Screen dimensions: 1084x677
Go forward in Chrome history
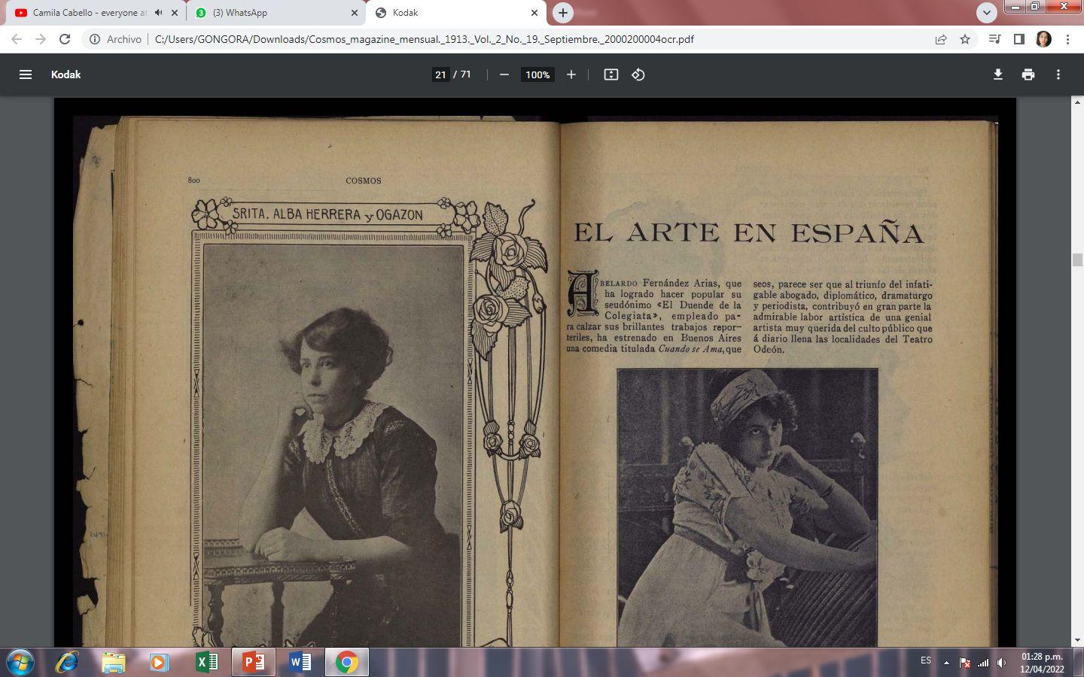(41, 39)
